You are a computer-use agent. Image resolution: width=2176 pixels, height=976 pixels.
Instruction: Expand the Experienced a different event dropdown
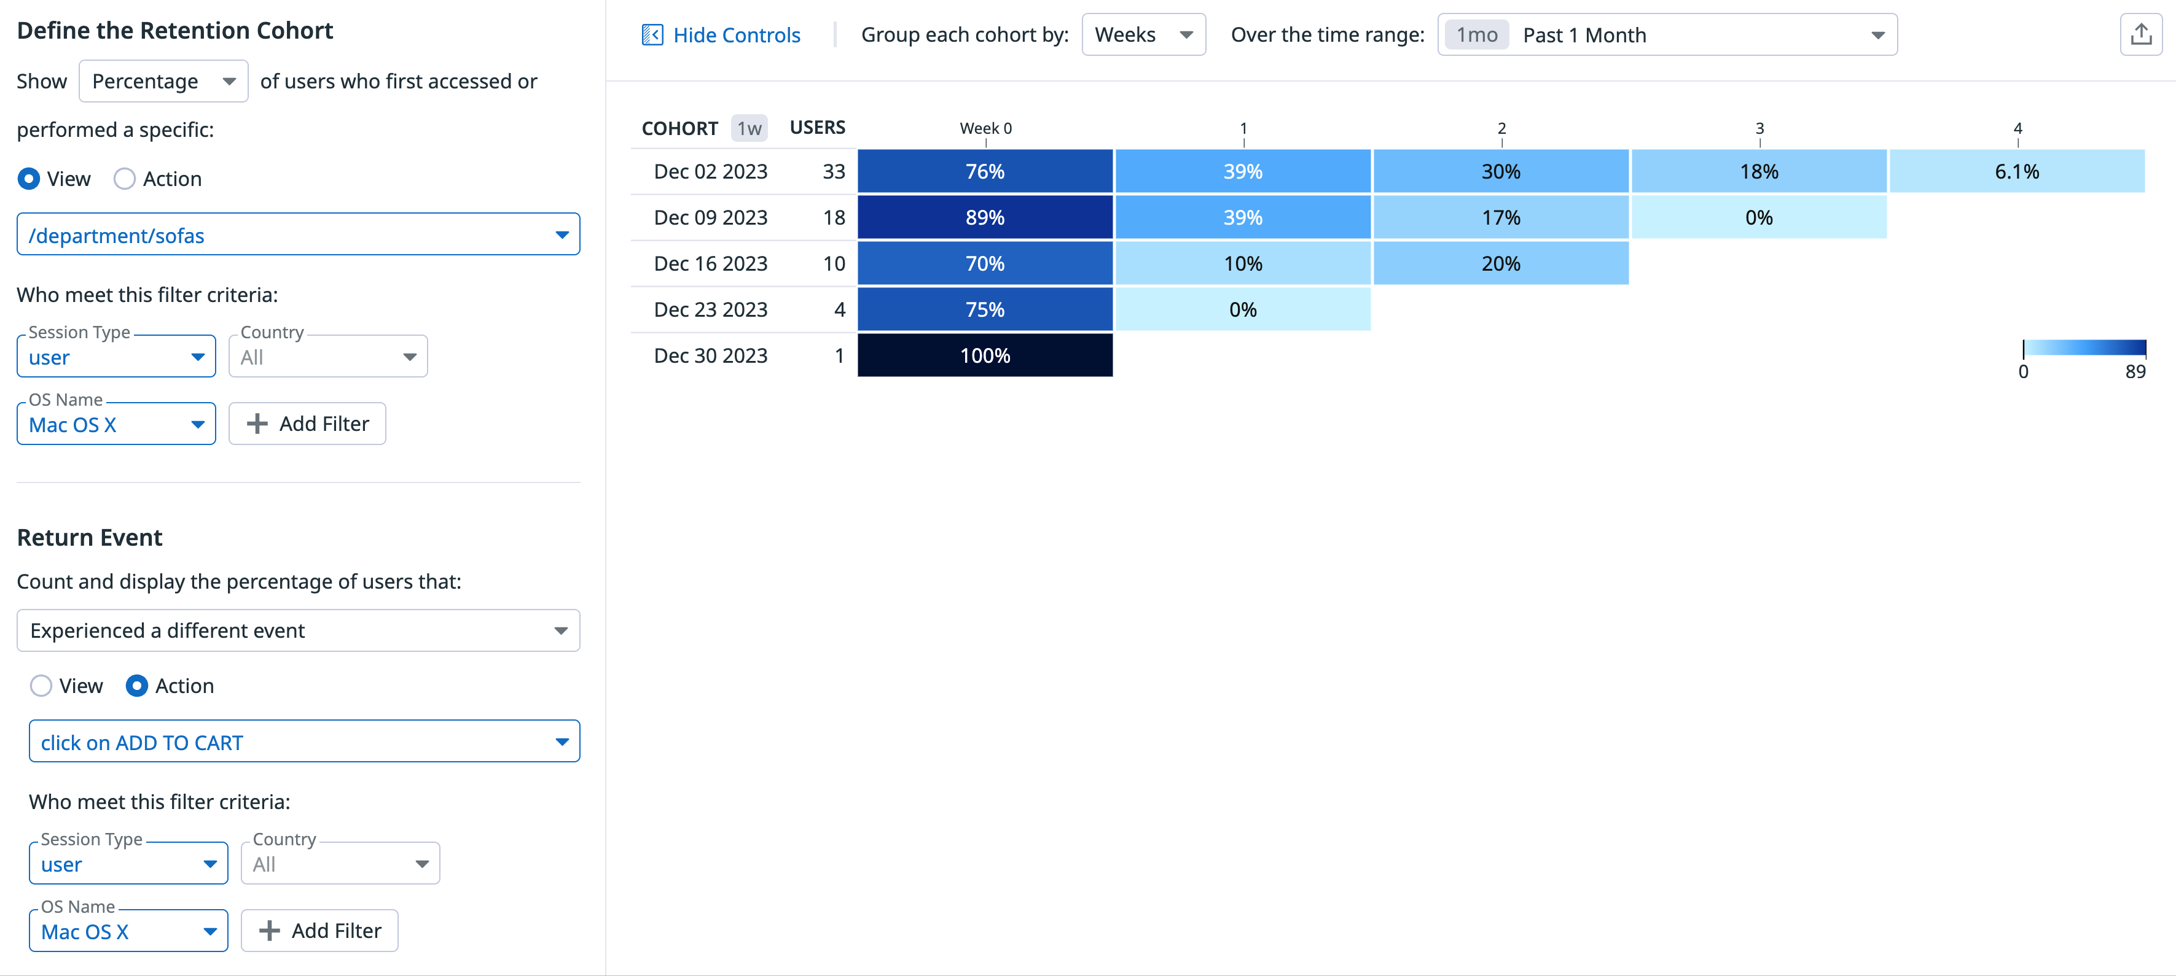click(298, 630)
